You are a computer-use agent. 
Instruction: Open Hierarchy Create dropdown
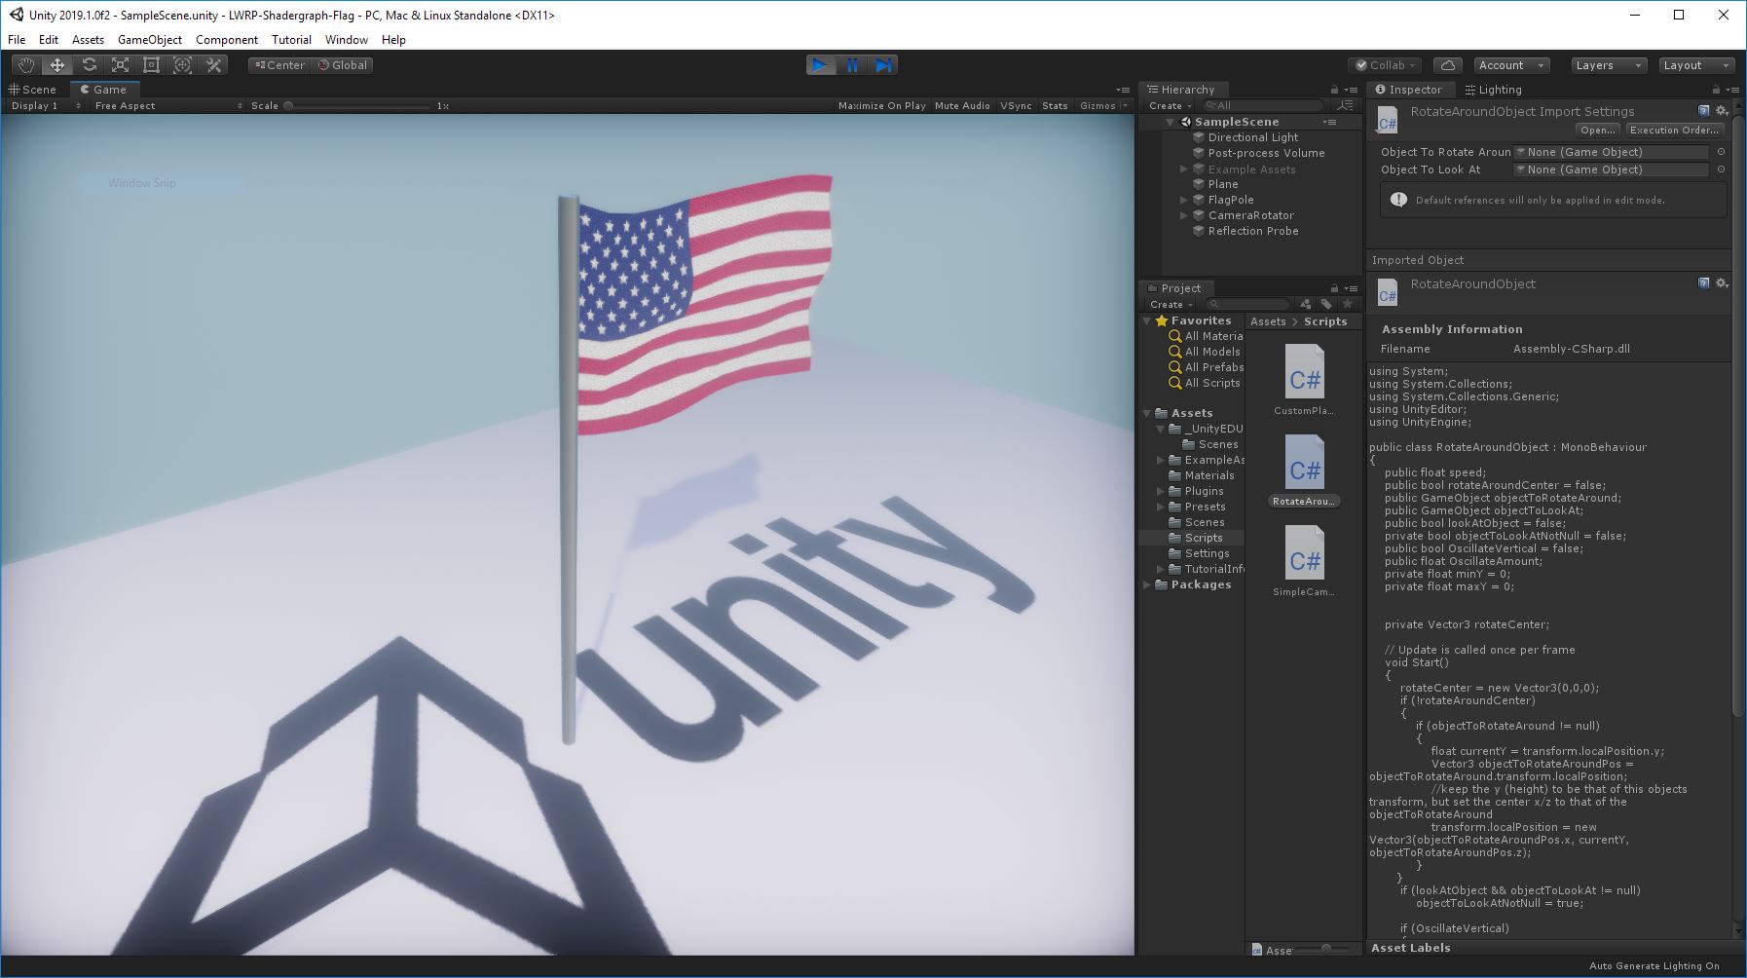pos(1170,105)
